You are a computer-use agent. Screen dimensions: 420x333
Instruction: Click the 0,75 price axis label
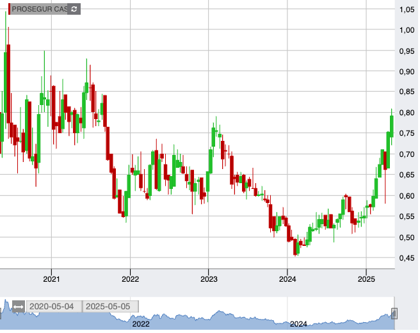(x=407, y=133)
